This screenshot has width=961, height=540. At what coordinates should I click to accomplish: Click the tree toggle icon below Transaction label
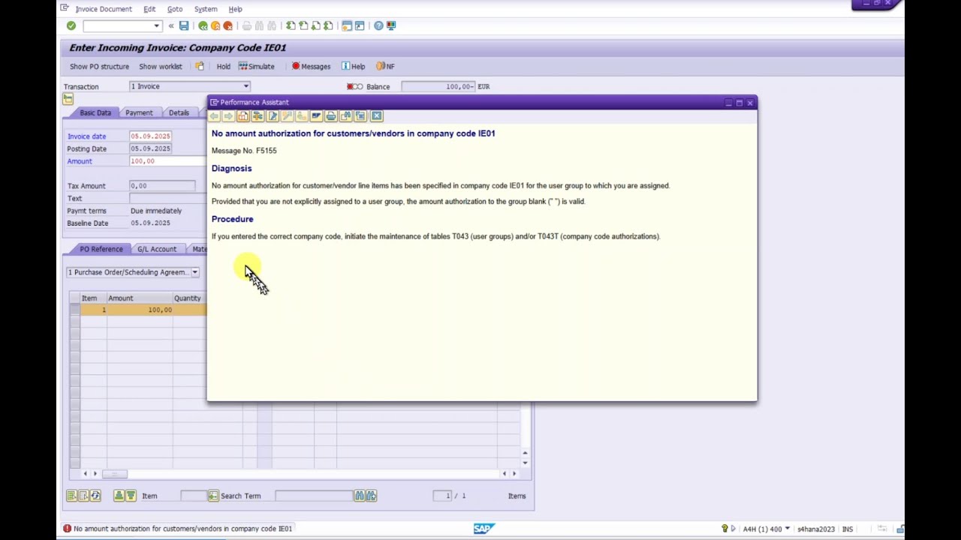(x=68, y=99)
